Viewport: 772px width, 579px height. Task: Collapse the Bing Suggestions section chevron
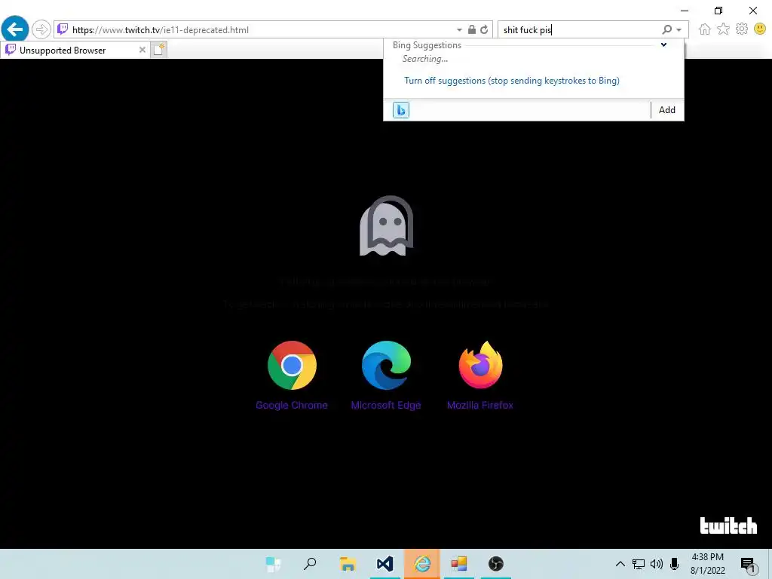point(663,44)
